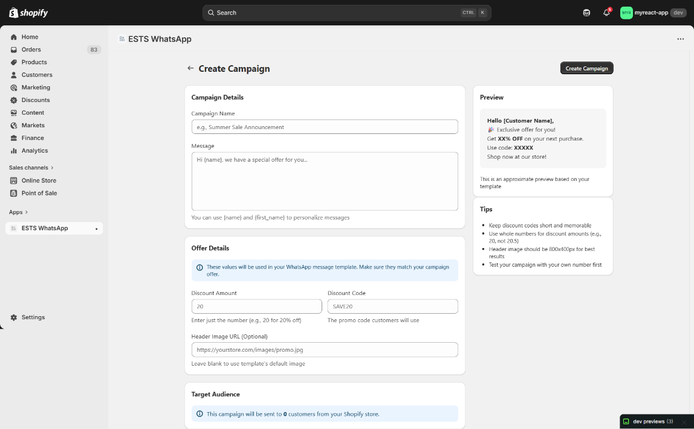Open the Discounts menu item
The height and width of the screenshot is (429, 694).
click(x=36, y=100)
